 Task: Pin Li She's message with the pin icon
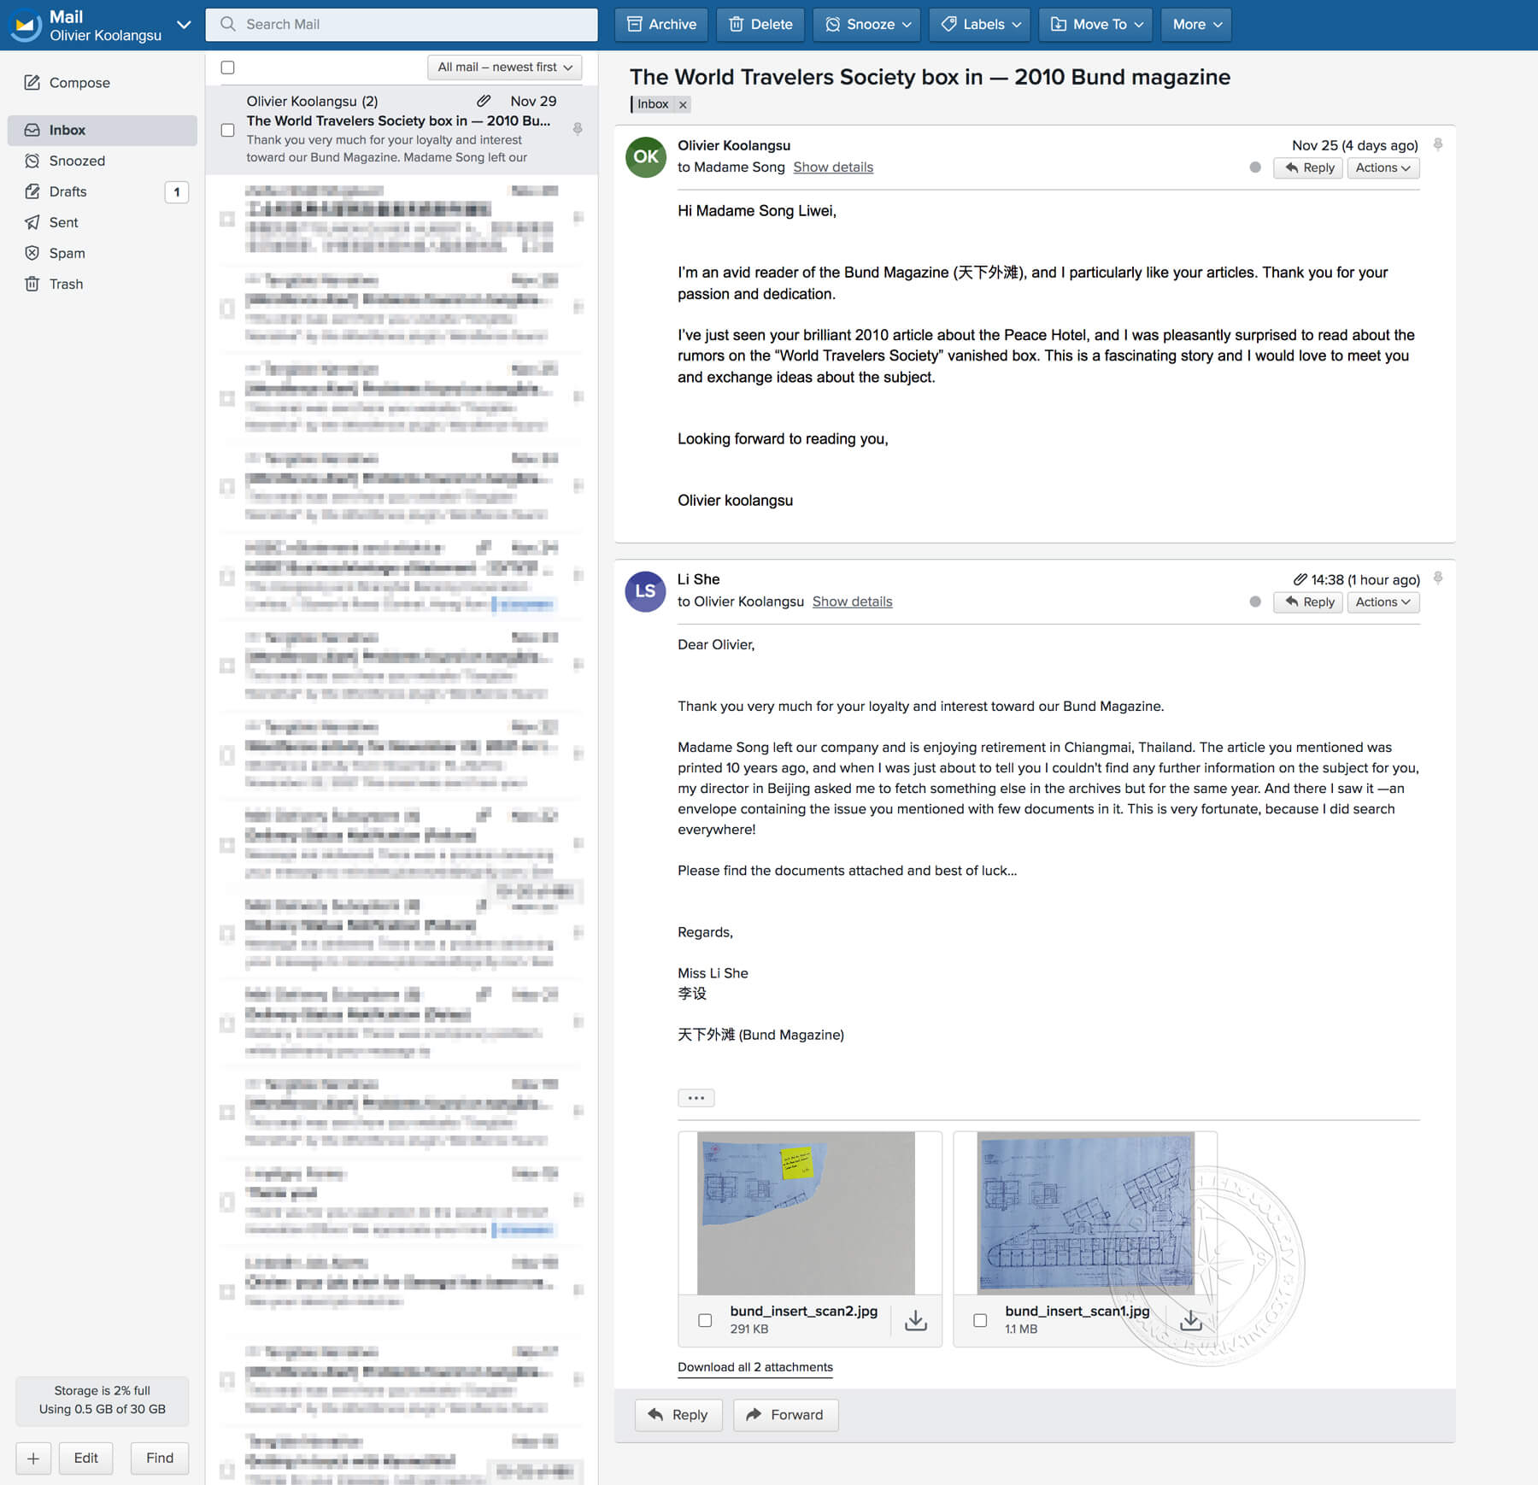[x=1438, y=578]
